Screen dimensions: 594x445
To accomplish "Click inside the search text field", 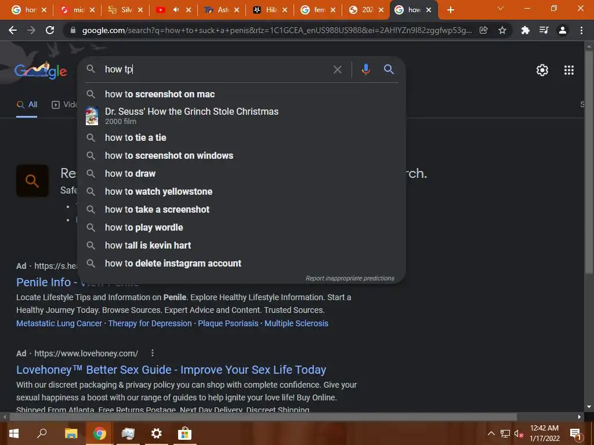I will (216, 70).
